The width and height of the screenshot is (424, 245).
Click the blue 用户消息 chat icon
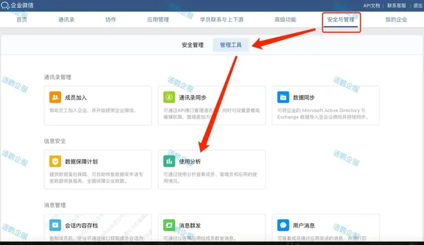click(283, 225)
